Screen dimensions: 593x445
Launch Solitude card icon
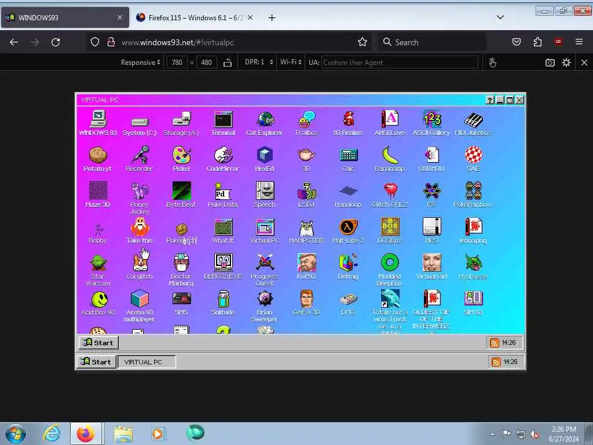click(x=223, y=302)
